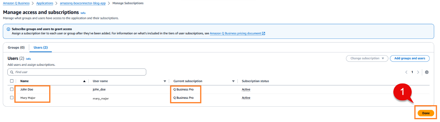Click the Done button

[426, 113]
